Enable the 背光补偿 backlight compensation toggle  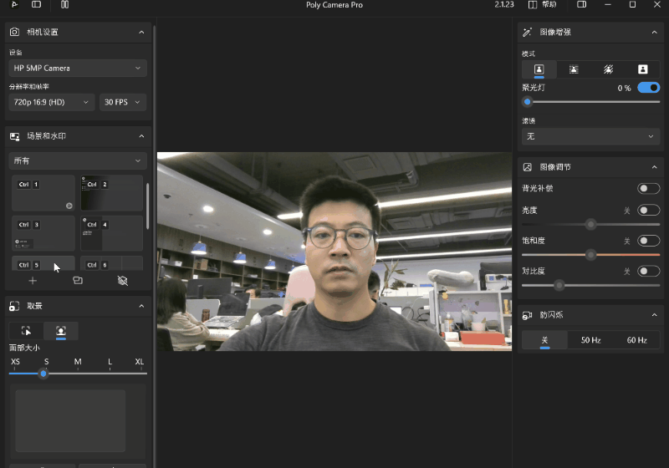(648, 189)
